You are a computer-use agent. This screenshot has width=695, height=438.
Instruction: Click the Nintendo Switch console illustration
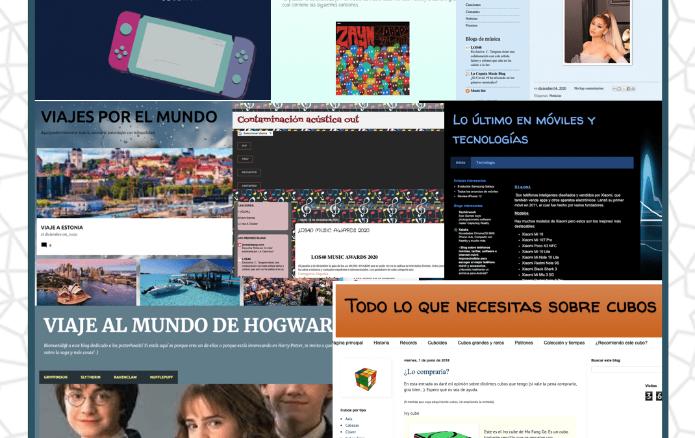[x=182, y=55]
